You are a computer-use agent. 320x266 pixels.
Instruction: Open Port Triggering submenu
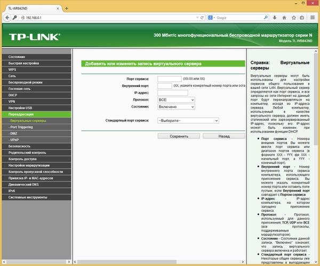(x=37, y=127)
